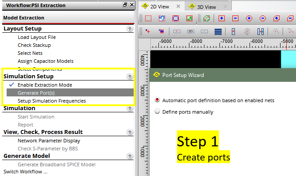
Task: Close the Workflow PSI Extraction panel
Action: pyautogui.click(x=132, y=5)
